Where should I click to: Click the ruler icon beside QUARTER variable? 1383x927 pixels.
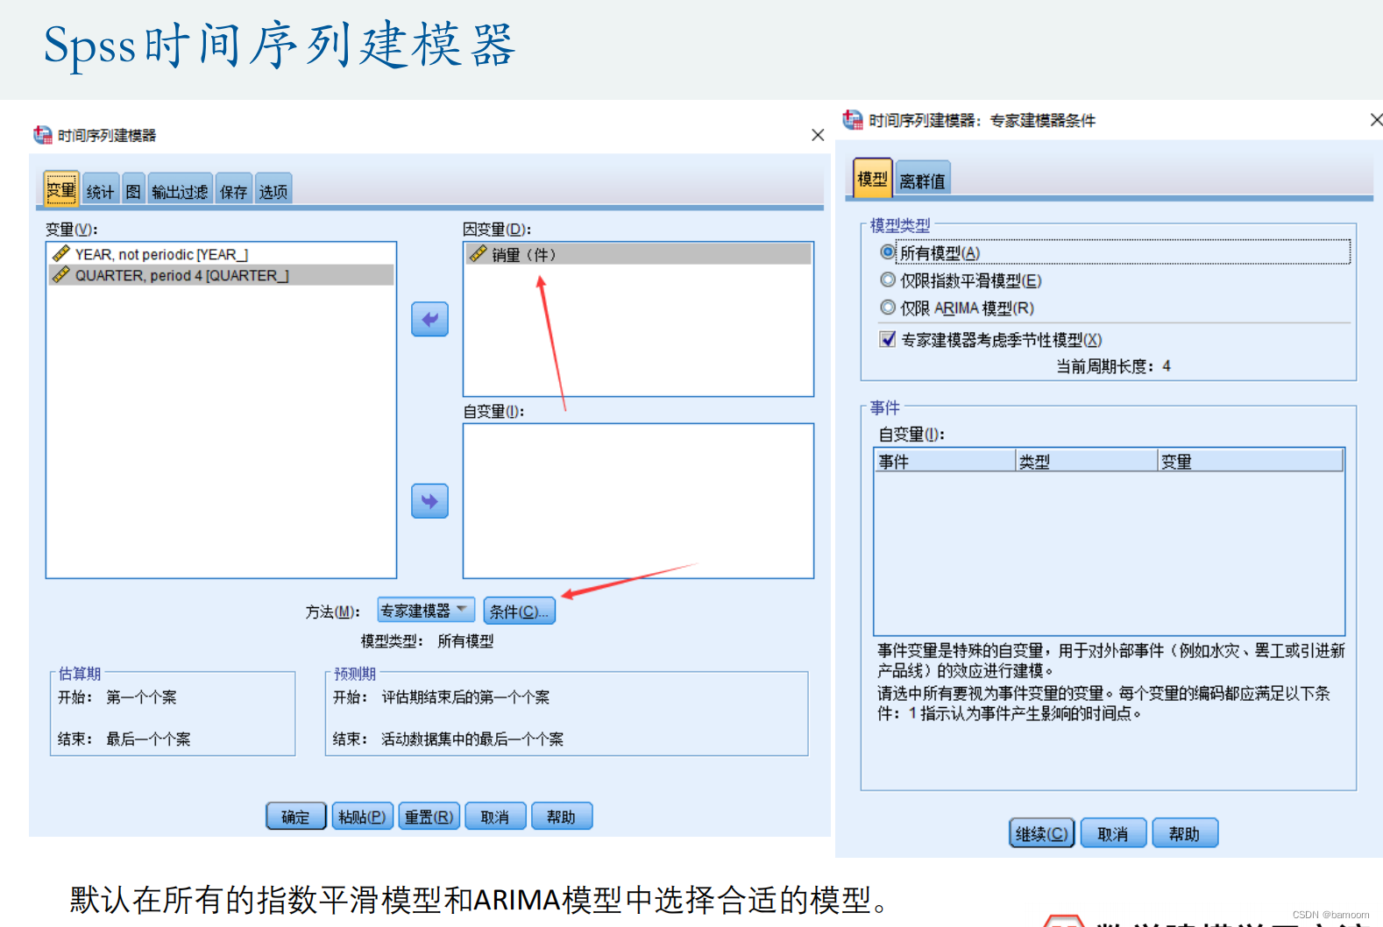(x=61, y=275)
